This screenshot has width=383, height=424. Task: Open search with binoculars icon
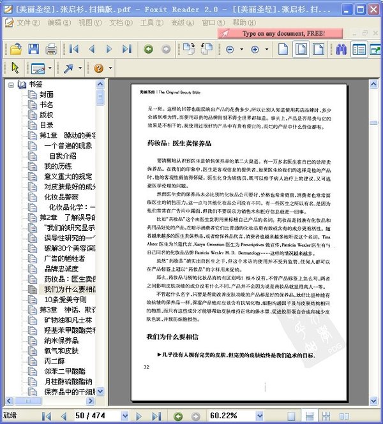341,49
